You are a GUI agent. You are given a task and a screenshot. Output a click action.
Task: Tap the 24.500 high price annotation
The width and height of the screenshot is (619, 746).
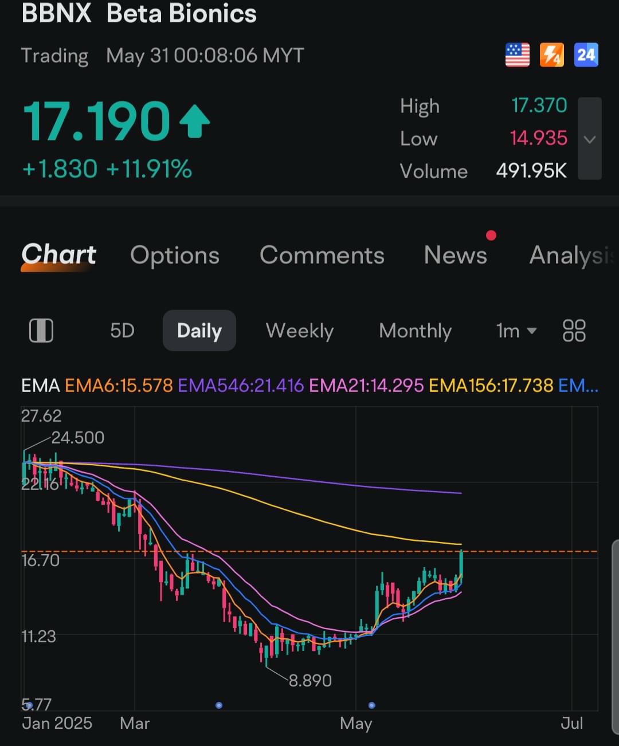77,438
